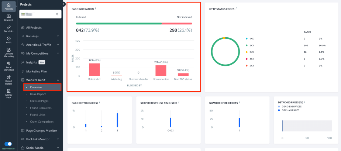Open the Issue Report page
This screenshot has width=341, height=151.
pos(38,94)
